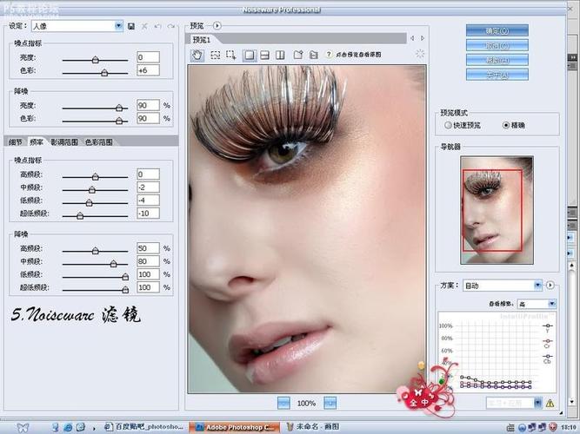This screenshot has height=434, width=580.
Task: Click the bracket preview icon beside question mark
Action: [313, 55]
